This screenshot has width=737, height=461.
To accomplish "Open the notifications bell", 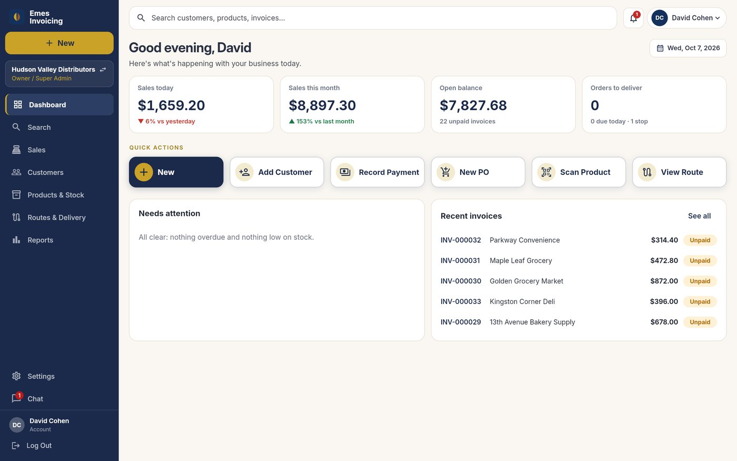I will click(x=633, y=18).
